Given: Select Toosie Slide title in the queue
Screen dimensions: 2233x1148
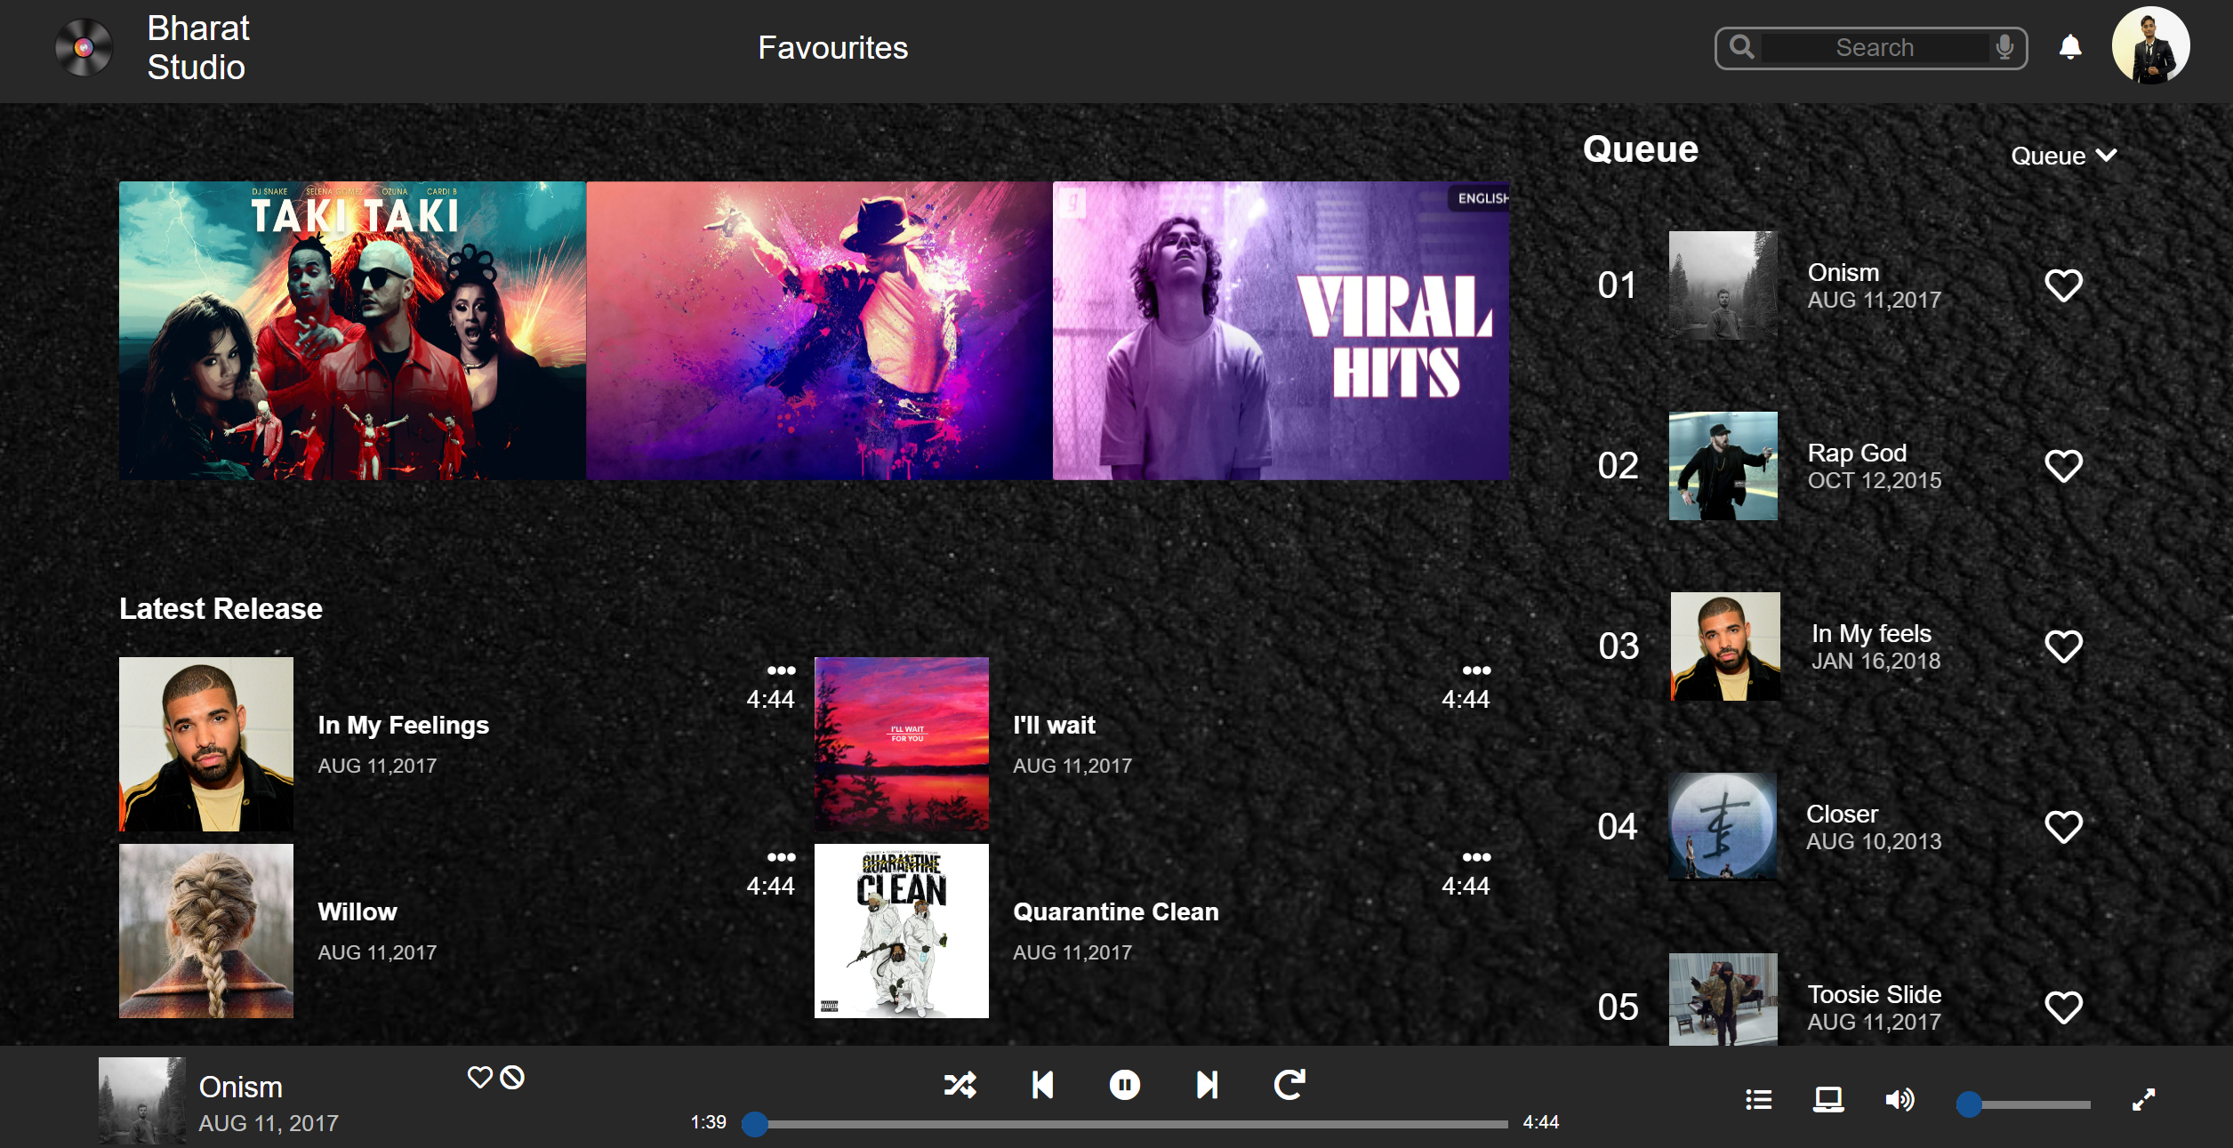Looking at the screenshot, I should pyautogui.click(x=1874, y=994).
